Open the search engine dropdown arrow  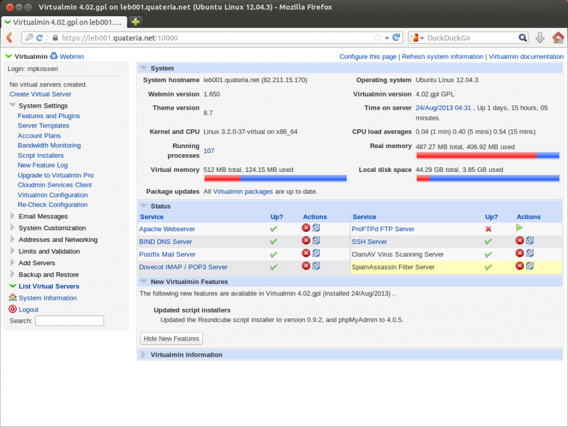422,38
